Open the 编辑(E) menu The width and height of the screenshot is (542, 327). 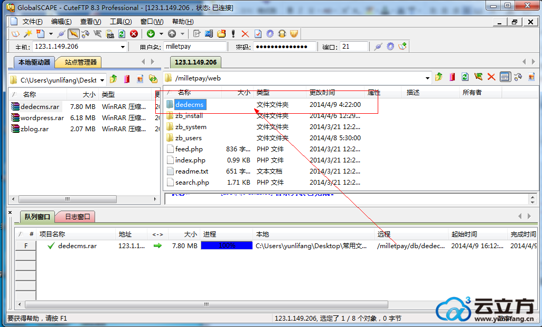[x=61, y=22]
